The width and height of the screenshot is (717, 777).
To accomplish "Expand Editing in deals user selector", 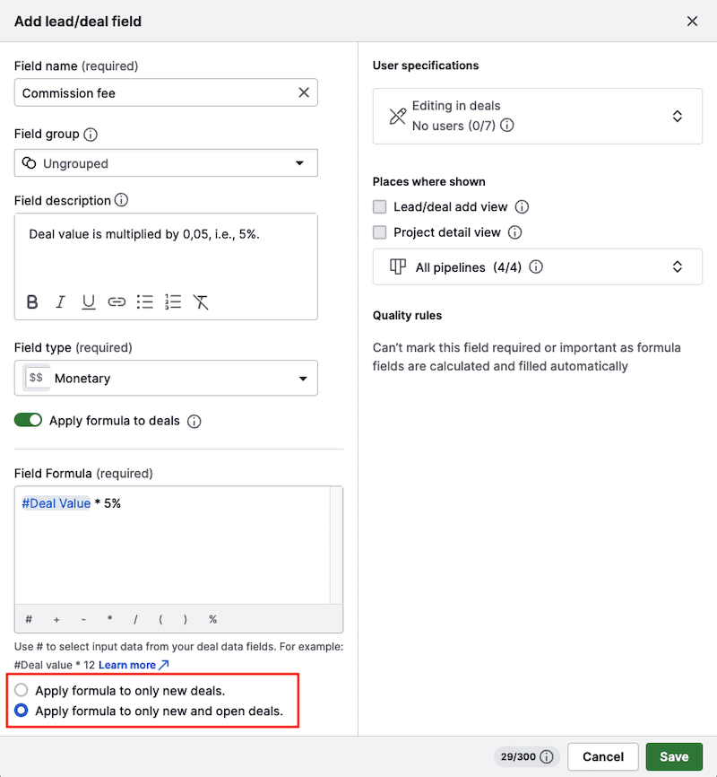I will (x=538, y=116).
